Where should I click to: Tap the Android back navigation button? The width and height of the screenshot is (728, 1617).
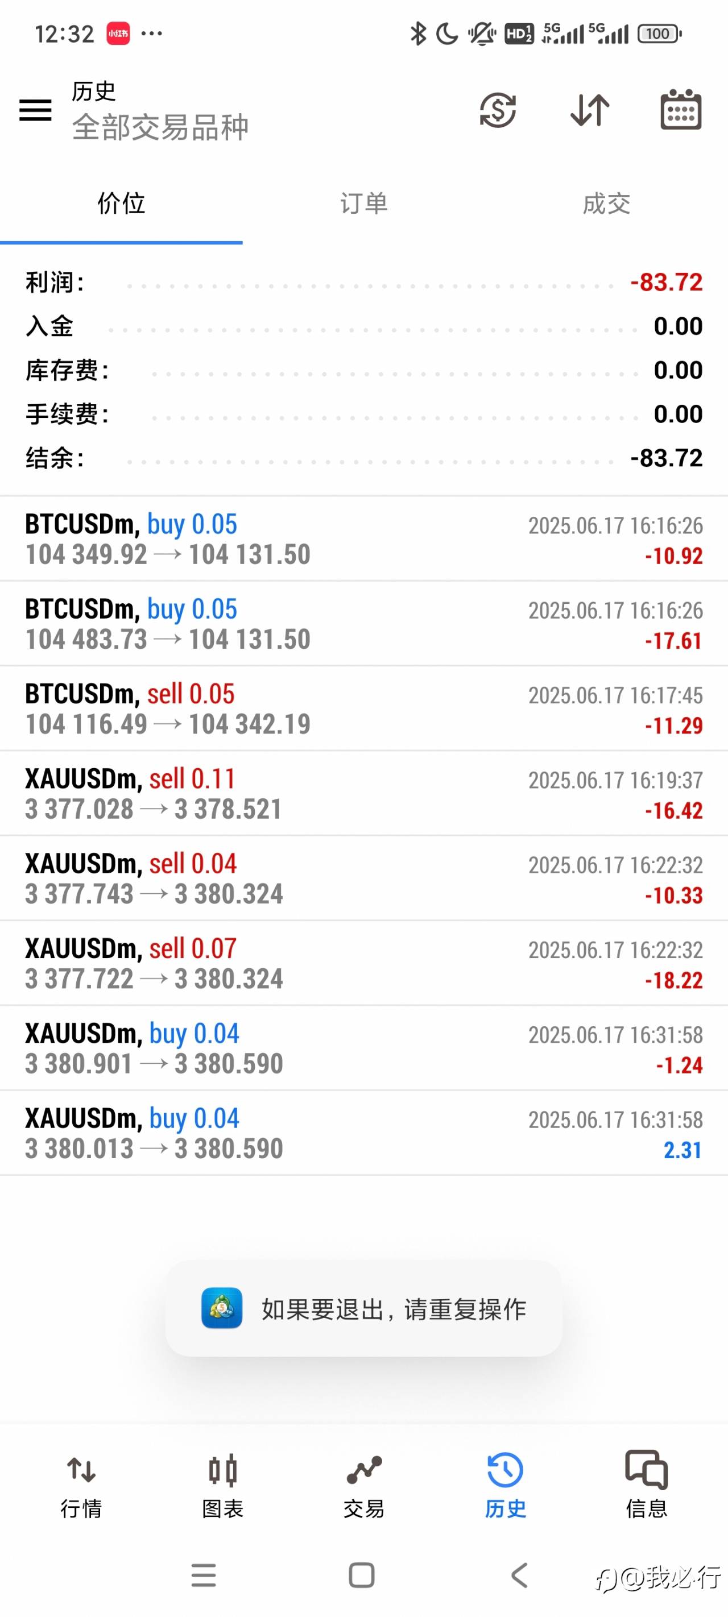coord(519,1575)
